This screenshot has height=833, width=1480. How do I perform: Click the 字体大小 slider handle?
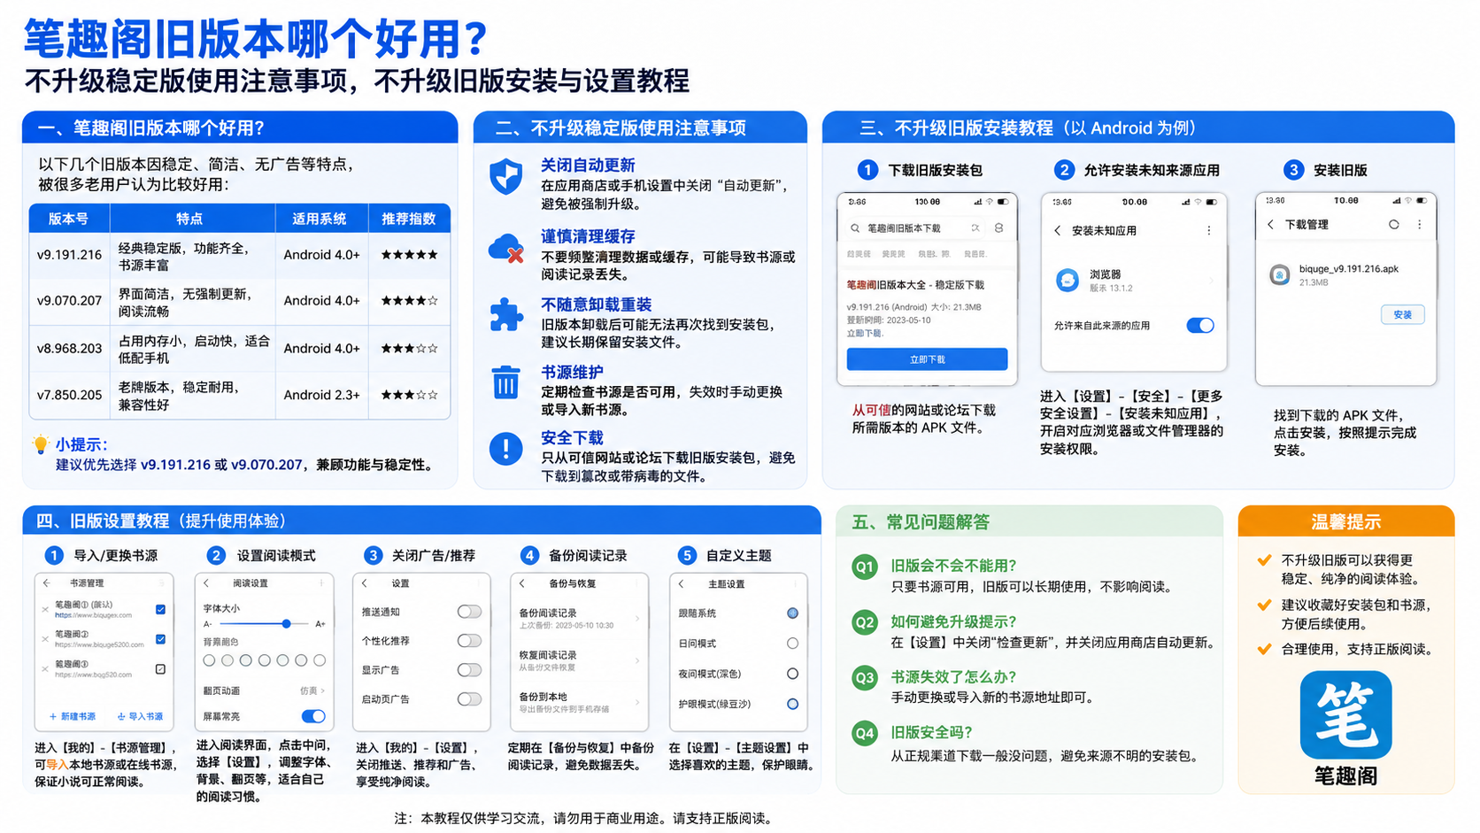tap(287, 624)
